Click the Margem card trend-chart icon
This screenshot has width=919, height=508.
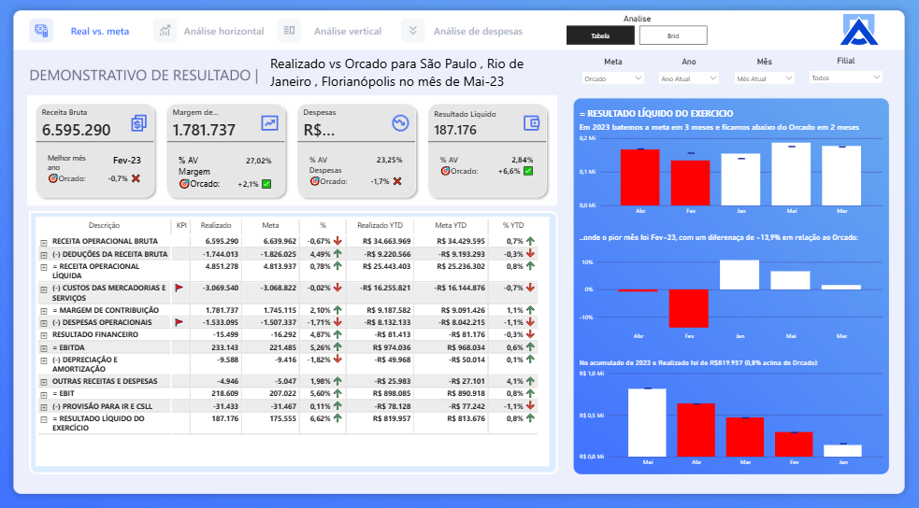point(269,123)
